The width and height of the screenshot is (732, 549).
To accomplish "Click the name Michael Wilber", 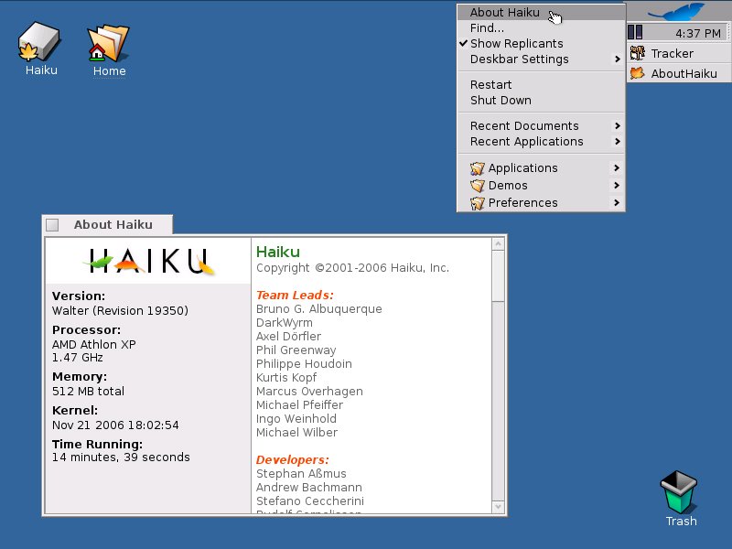I will pos(296,432).
